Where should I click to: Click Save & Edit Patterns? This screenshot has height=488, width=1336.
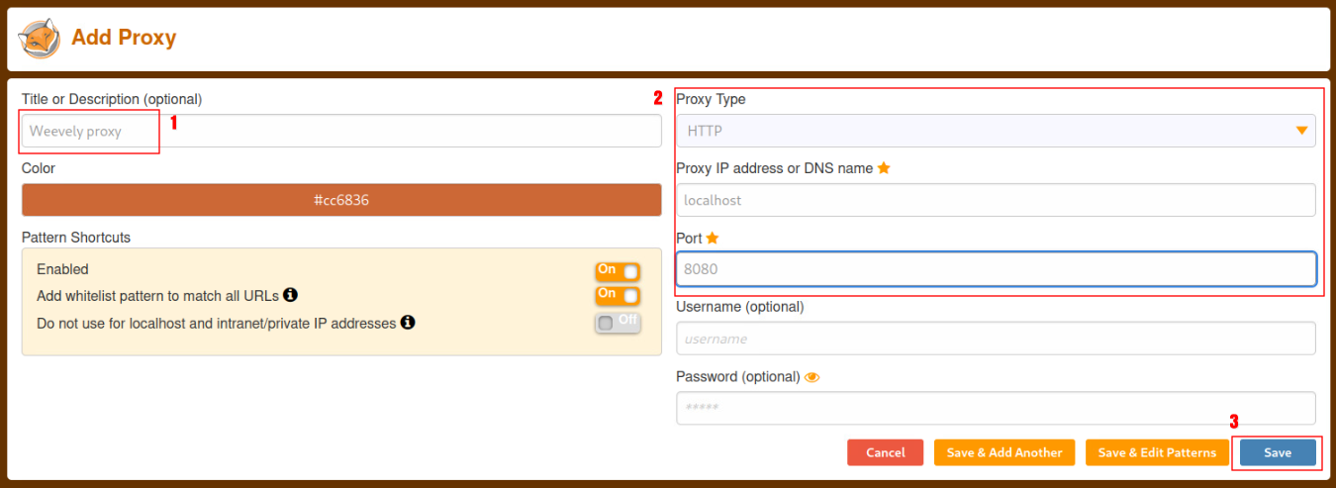1157,452
